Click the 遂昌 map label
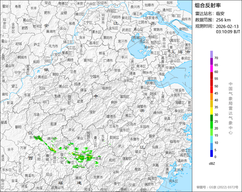Viewport: 242px width, 192px height. pyautogui.click(x=98, y=158)
